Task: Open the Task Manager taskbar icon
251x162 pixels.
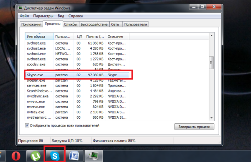Action: 94,156
